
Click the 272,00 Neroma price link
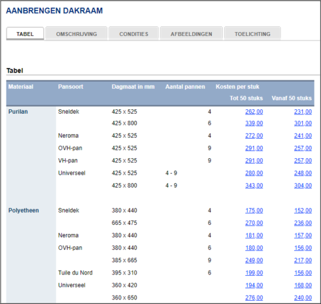pos(254,136)
